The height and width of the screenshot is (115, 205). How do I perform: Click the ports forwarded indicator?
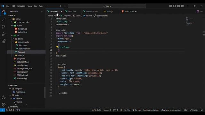point(18,110)
